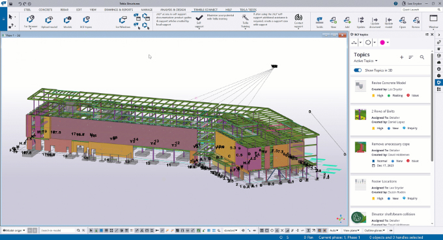Open the standard selection filter dropdown

point(231,230)
